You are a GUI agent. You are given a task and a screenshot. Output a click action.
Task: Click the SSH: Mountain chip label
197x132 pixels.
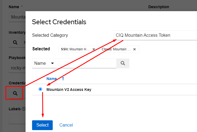[x=76, y=49]
